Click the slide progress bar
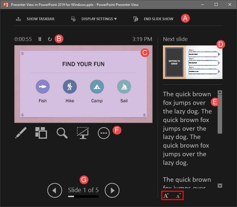 [83, 196]
